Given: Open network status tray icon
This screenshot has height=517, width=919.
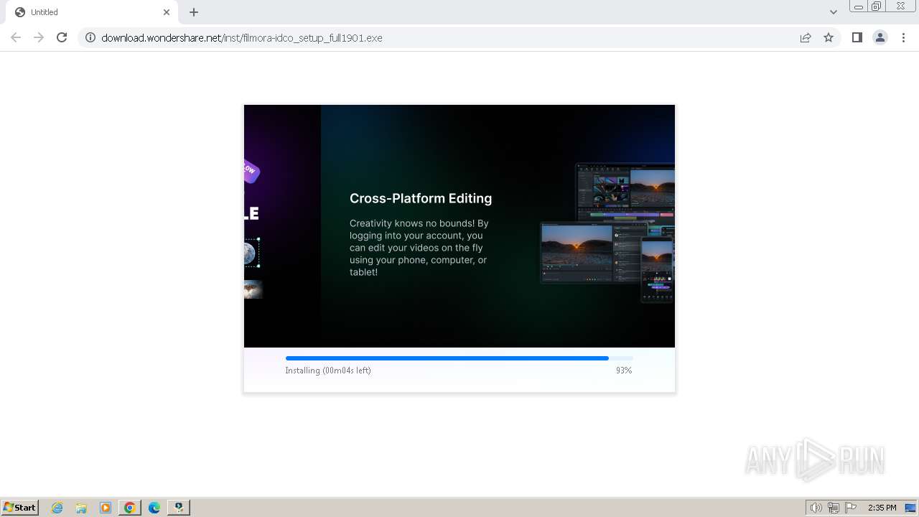Looking at the screenshot, I should [x=834, y=508].
